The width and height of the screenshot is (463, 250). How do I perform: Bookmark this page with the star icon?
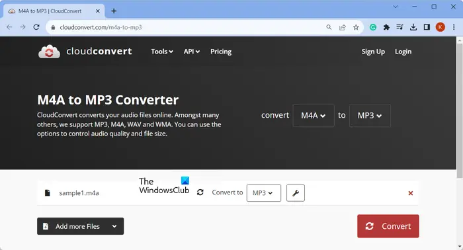click(x=356, y=27)
